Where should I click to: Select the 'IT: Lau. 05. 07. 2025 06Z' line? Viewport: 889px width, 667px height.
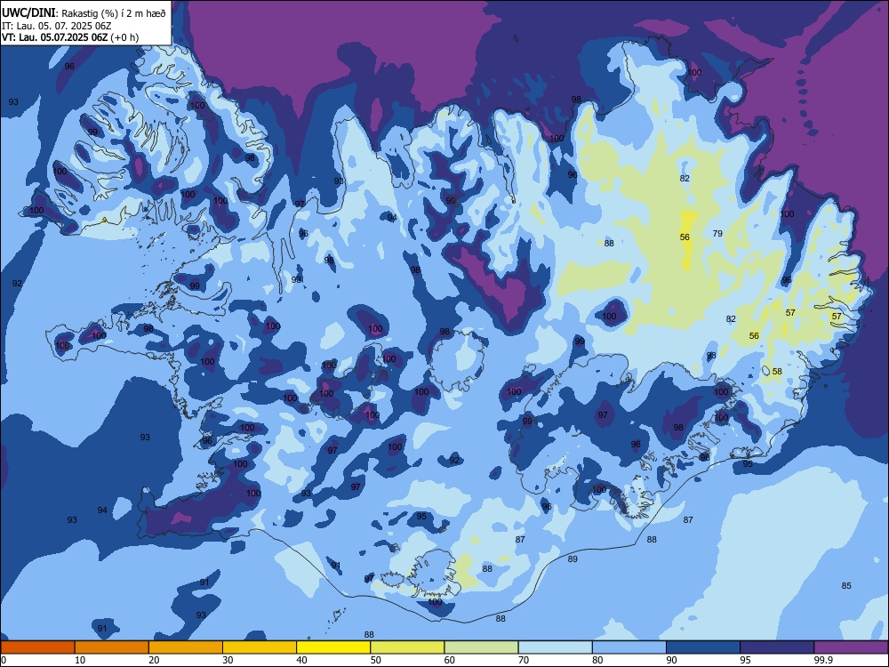click(57, 26)
